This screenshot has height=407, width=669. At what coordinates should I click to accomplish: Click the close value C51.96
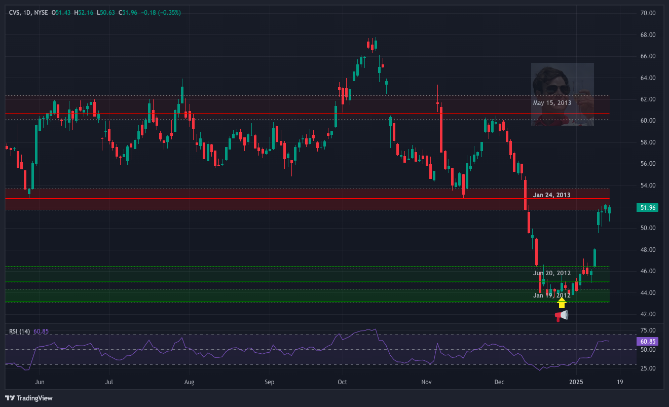tap(128, 12)
